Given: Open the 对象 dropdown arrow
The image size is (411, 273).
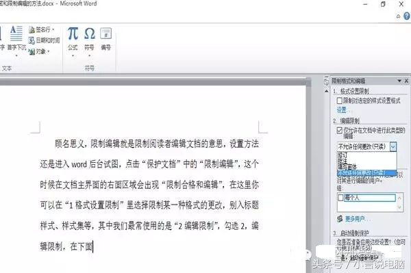Looking at the screenshot, I should 49,51.
